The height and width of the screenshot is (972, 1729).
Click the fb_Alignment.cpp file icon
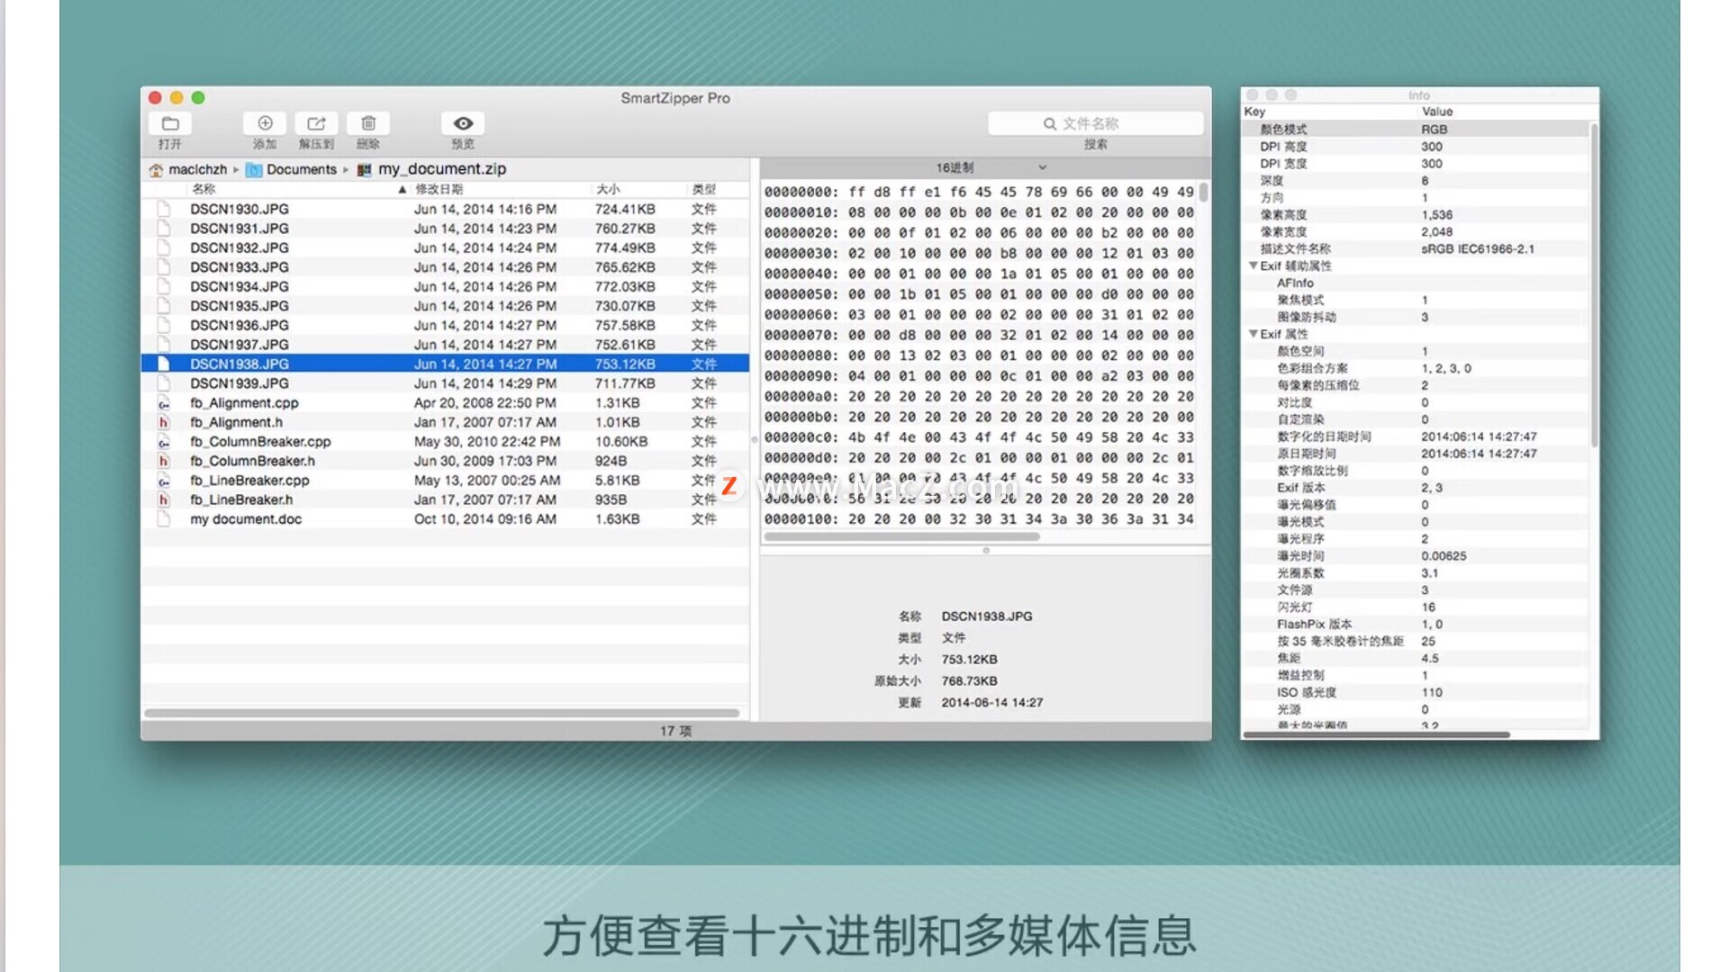pyautogui.click(x=164, y=403)
